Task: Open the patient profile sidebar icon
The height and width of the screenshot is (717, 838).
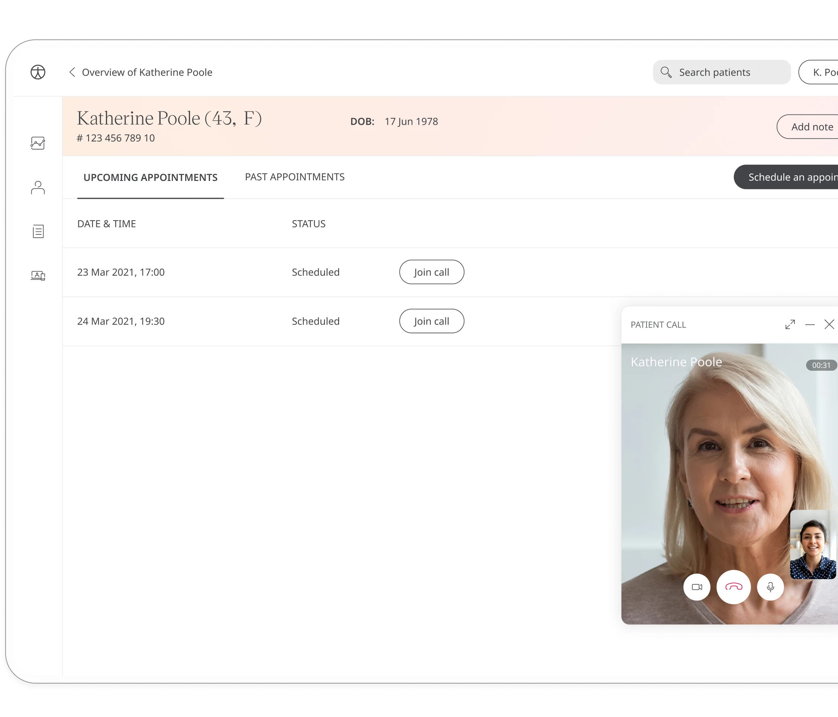Action: [38, 188]
